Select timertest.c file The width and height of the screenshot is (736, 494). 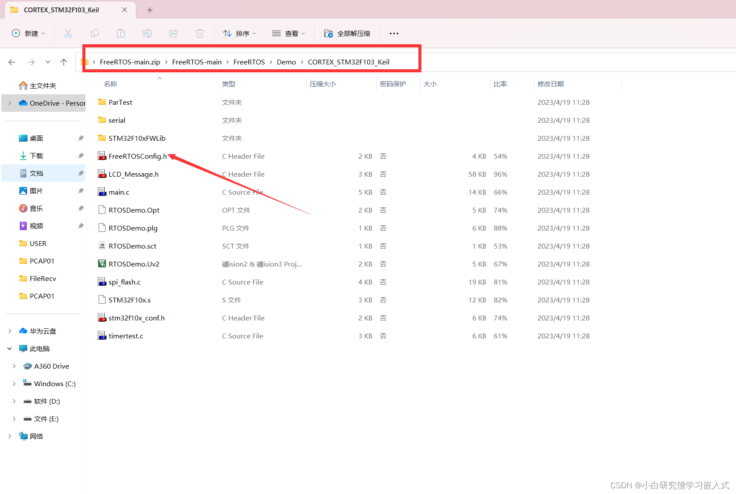[x=126, y=336]
